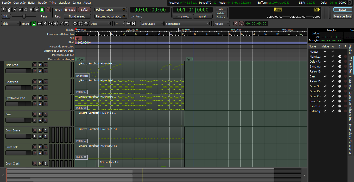Viewport: 354px width, 182px height.
Task: Select the Cut (scissors) tool
Action: [45, 24]
